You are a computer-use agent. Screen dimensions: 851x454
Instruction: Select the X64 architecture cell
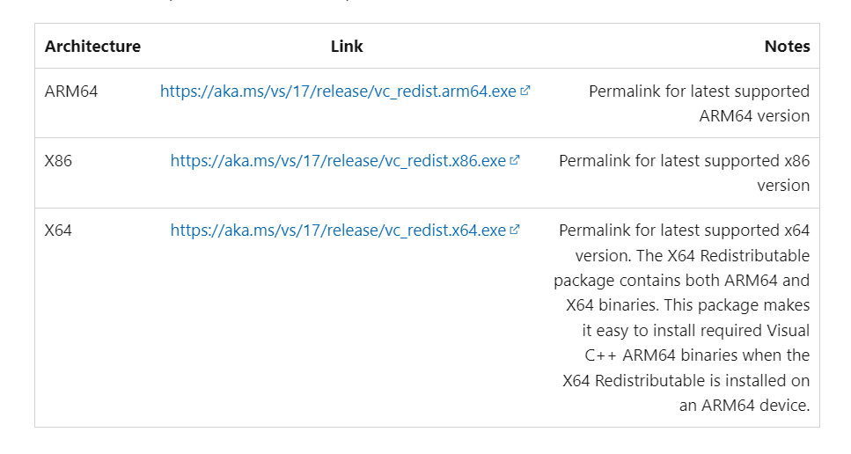click(x=58, y=231)
